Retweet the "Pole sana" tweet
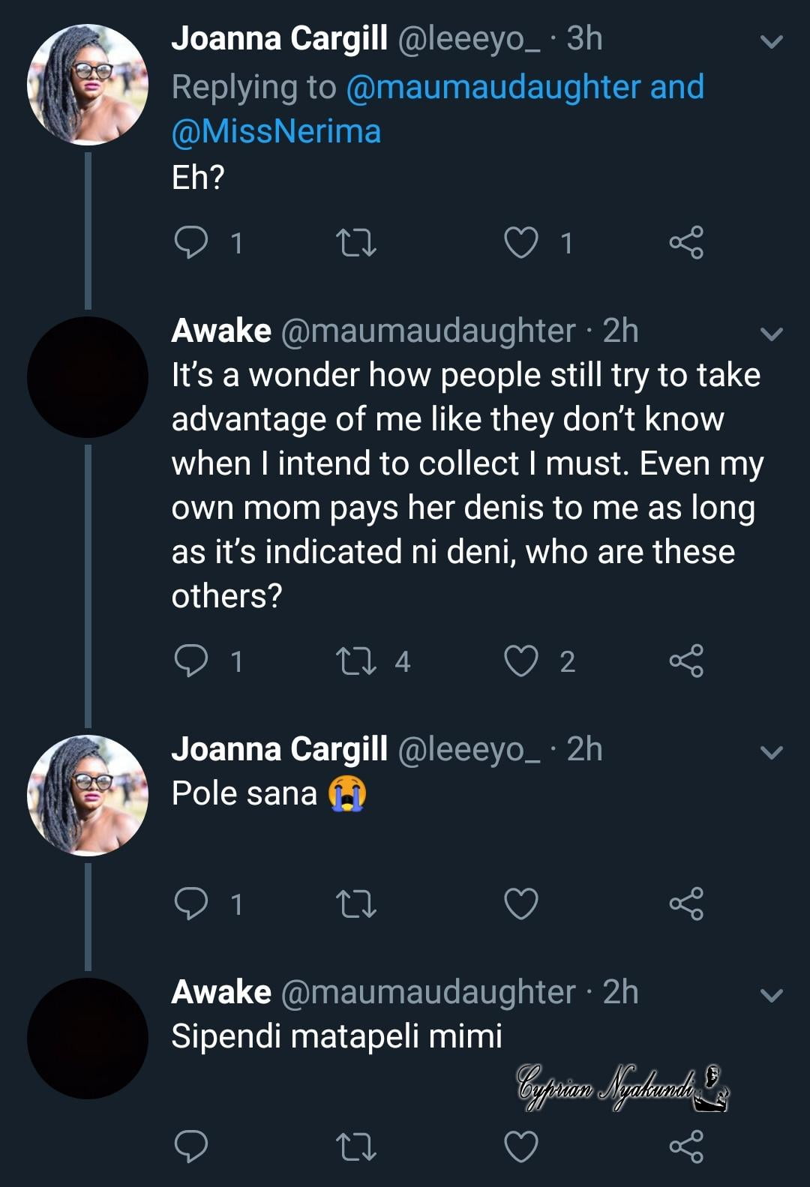This screenshot has width=810, height=1187. point(355,904)
